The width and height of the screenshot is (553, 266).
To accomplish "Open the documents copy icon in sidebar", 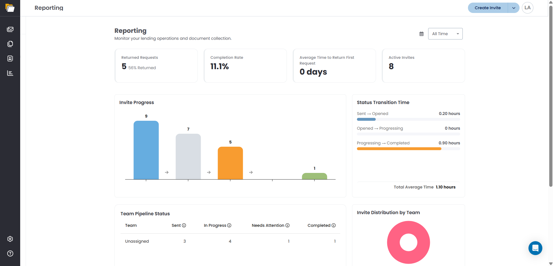I will (x=10, y=44).
